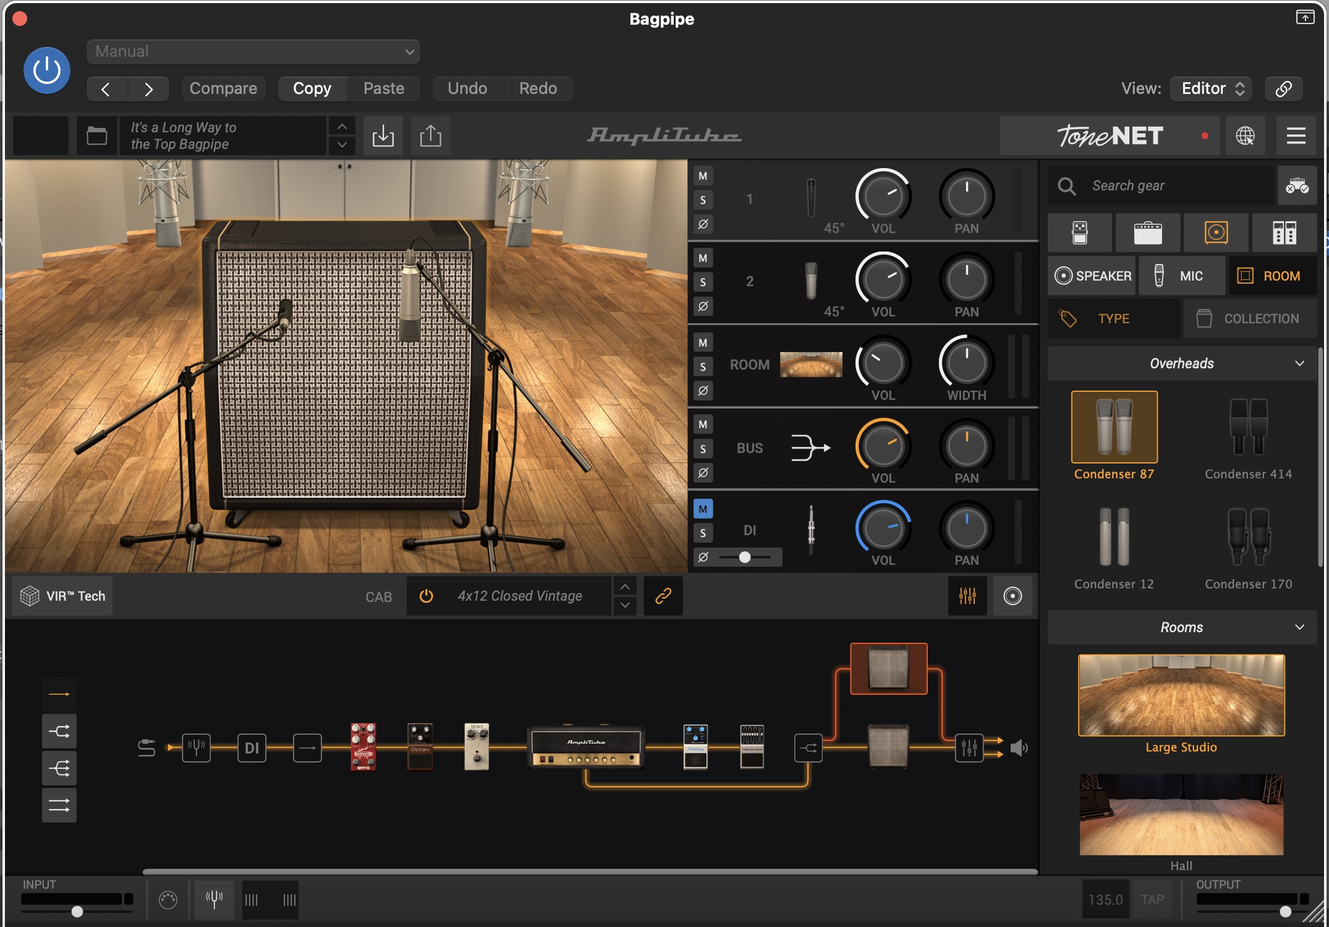Open the Manual preset dropdown

253,52
